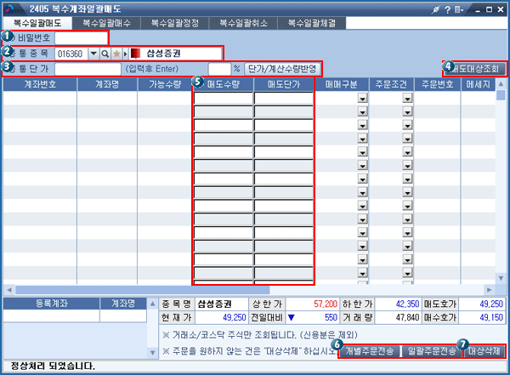
Task: Click the stock search magnifier icon
Action: click(105, 54)
